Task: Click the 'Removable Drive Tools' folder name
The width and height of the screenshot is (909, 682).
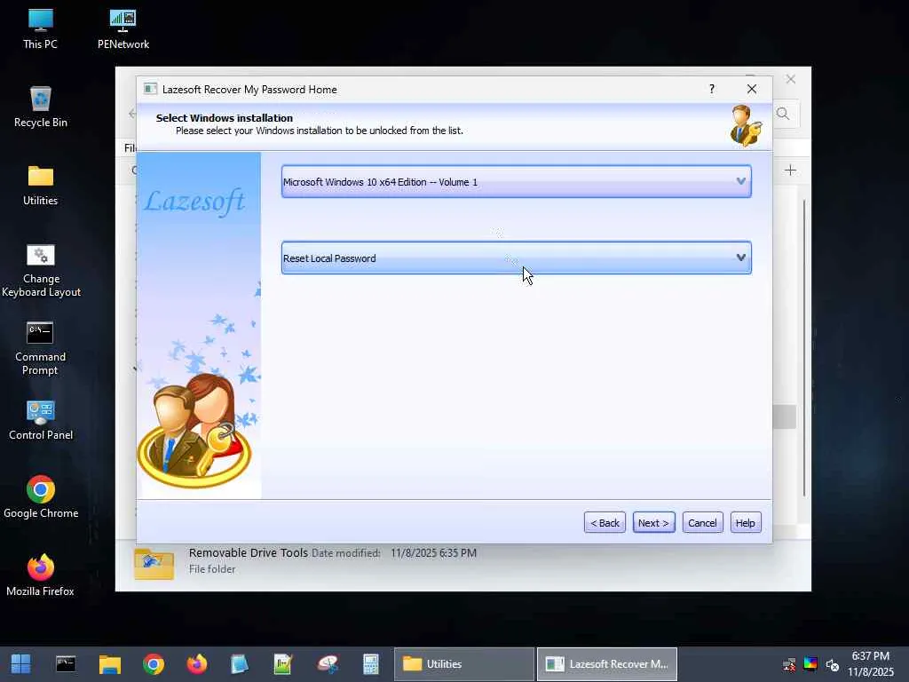Action: pos(249,552)
